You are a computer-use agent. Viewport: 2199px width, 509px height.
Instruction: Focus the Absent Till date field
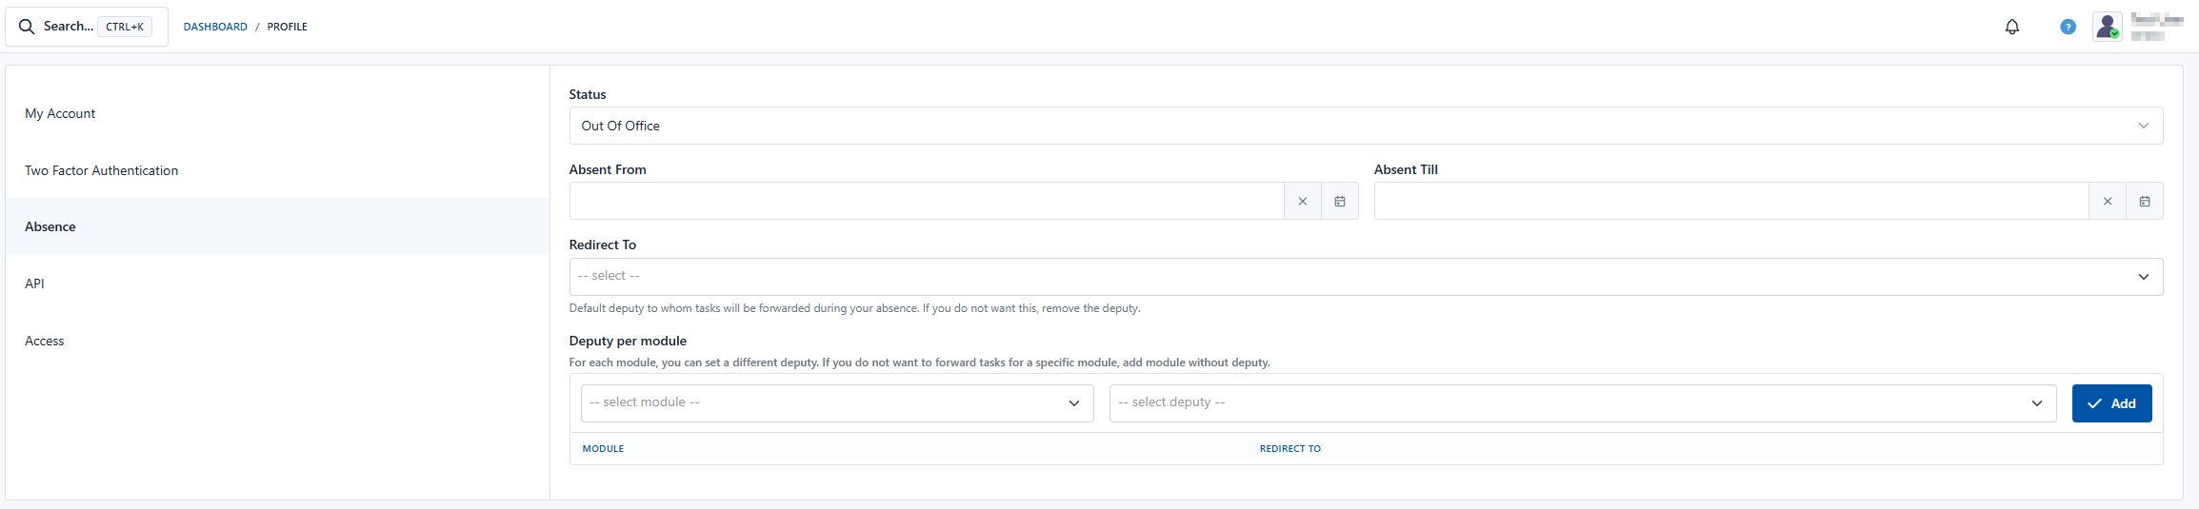pyautogui.click(x=1731, y=201)
